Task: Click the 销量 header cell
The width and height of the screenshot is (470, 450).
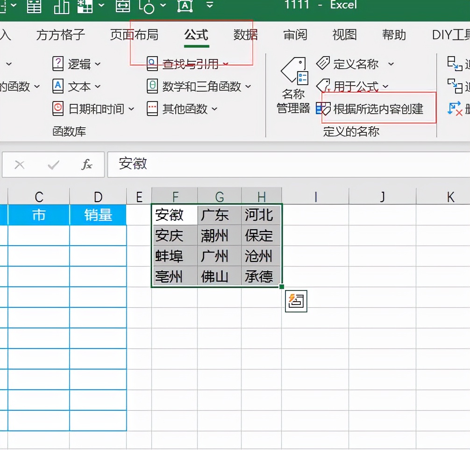Action: click(98, 215)
